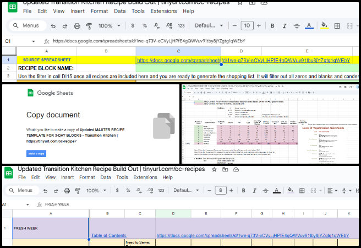Image resolution: width=361 pixels, height=248 pixels.
Task: Click the master recipe template thumbnail
Action: coord(270,124)
